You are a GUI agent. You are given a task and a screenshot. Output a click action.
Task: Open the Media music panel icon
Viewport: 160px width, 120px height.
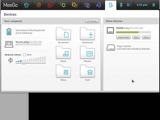99,5
